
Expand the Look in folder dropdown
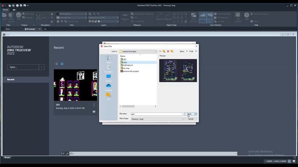pyautogui.click(x=156, y=51)
